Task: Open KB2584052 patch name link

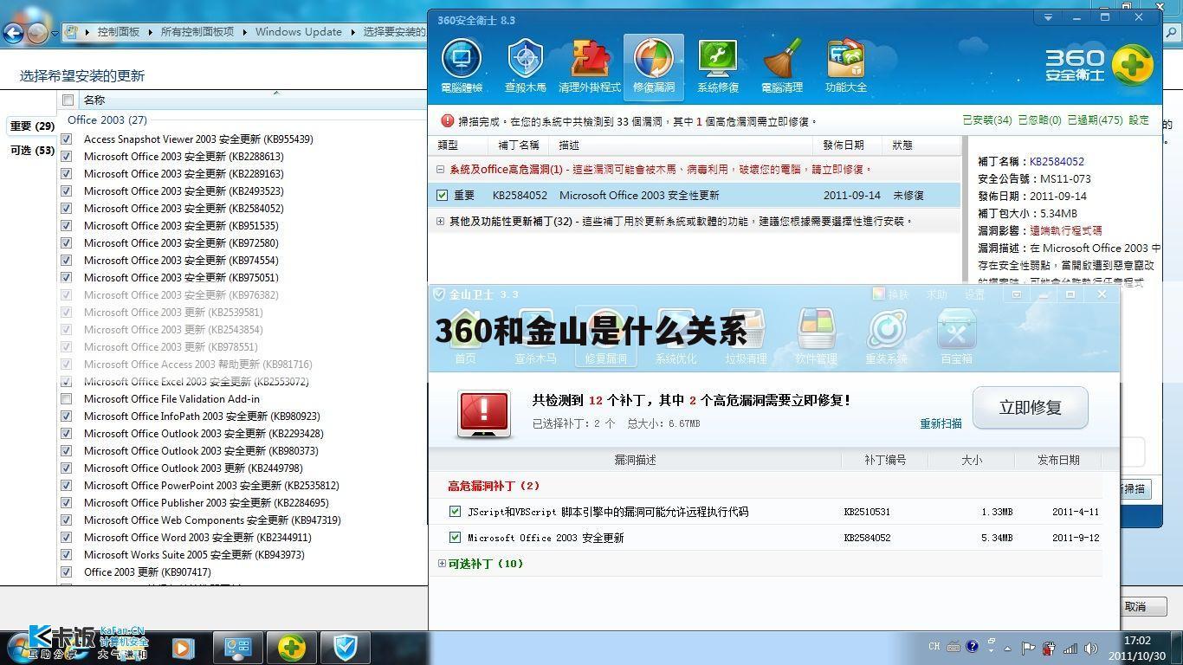Action: coord(1057,161)
